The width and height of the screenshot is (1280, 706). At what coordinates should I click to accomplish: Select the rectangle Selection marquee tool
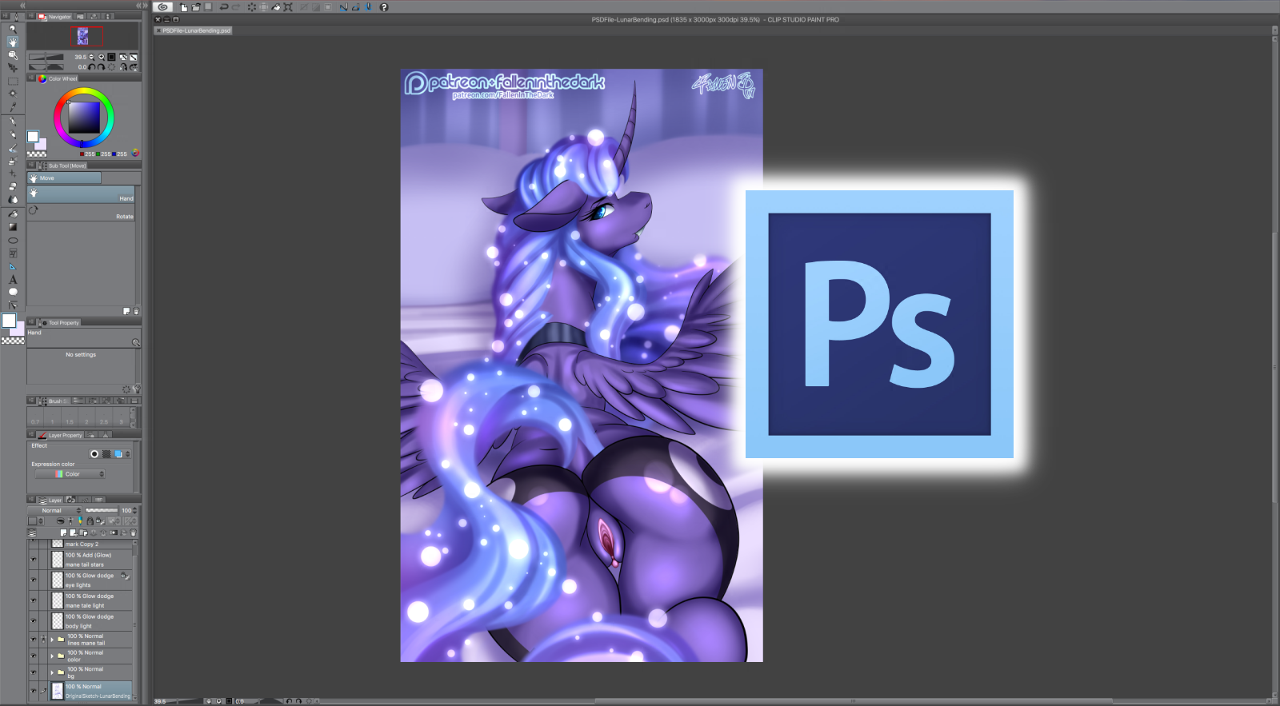13,81
